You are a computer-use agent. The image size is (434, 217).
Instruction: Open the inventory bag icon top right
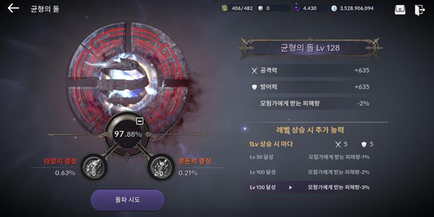[400, 10]
